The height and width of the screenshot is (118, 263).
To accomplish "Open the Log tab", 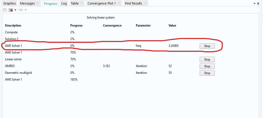I will click(64, 3).
